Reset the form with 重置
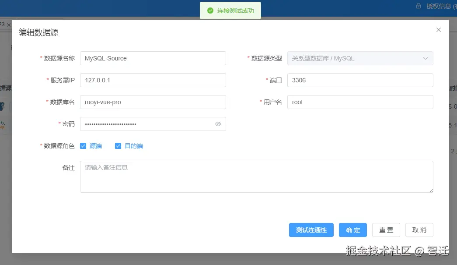The image size is (457, 265). click(x=386, y=230)
